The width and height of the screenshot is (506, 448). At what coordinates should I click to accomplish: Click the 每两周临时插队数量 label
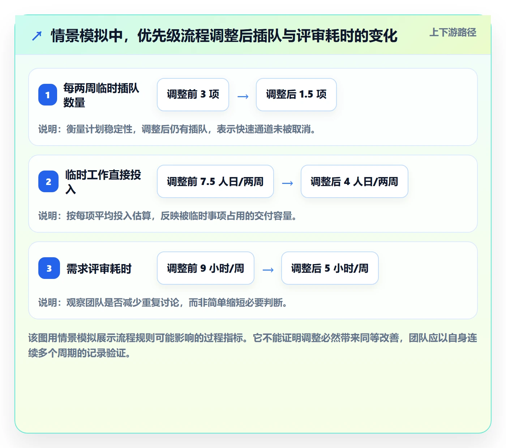pos(101,95)
